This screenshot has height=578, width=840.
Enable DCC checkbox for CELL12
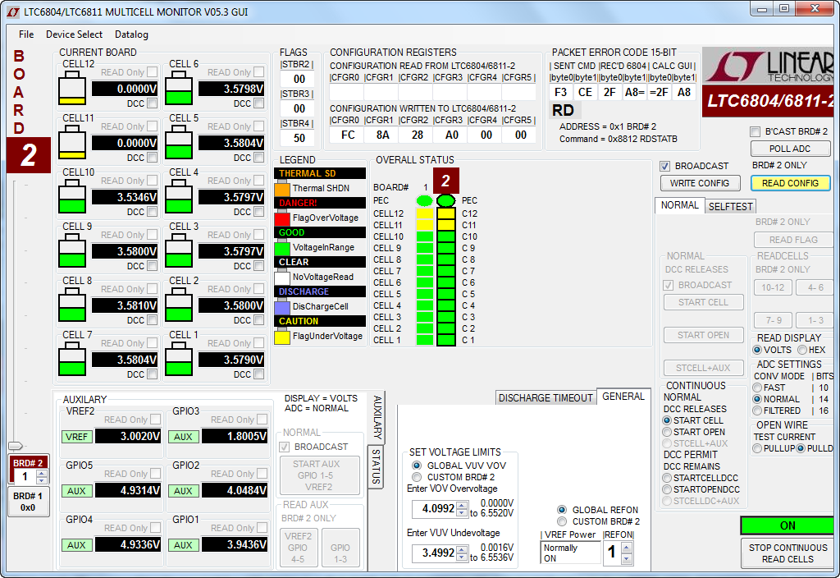click(152, 103)
